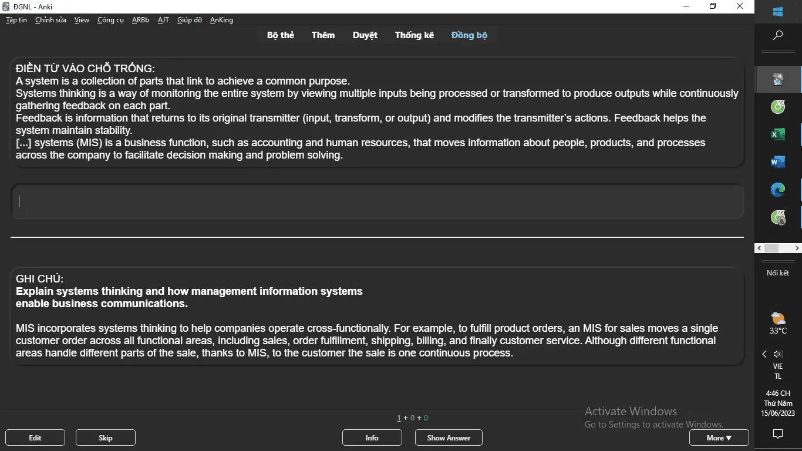Switch to Thống kê tab
The width and height of the screenshot is (802, 451).
pos(414,35)
